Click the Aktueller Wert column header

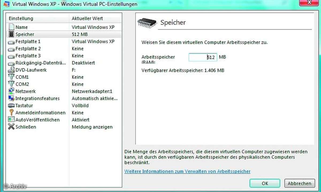95,19
